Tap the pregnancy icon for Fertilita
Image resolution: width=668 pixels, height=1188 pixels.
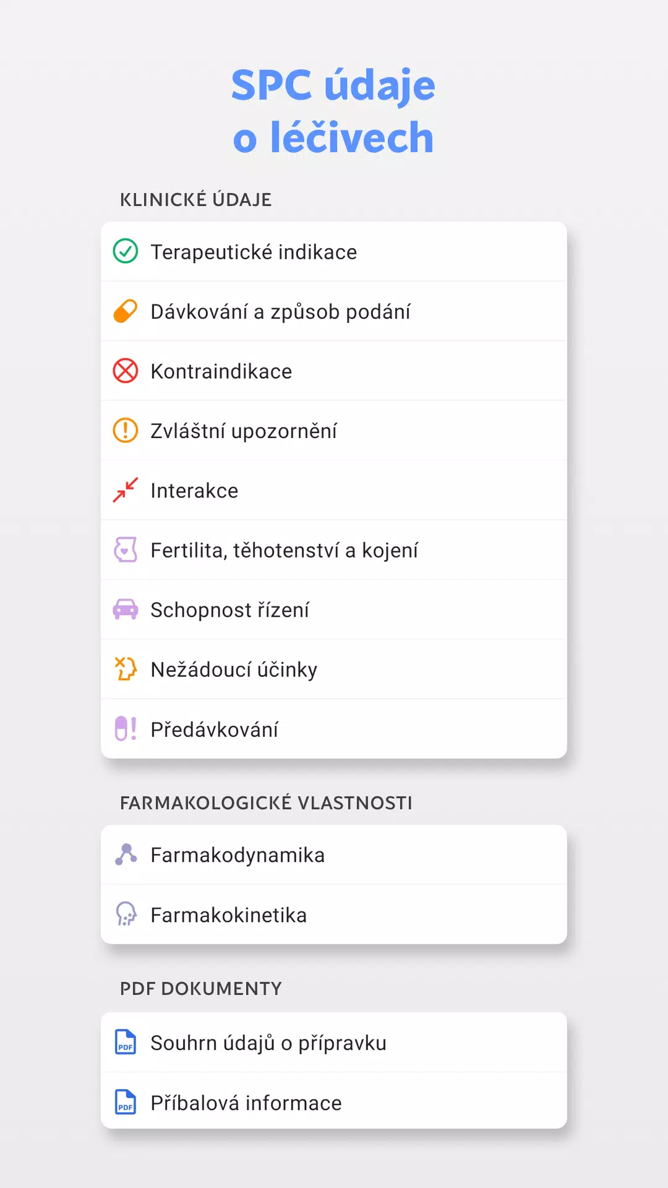[126, 549]
